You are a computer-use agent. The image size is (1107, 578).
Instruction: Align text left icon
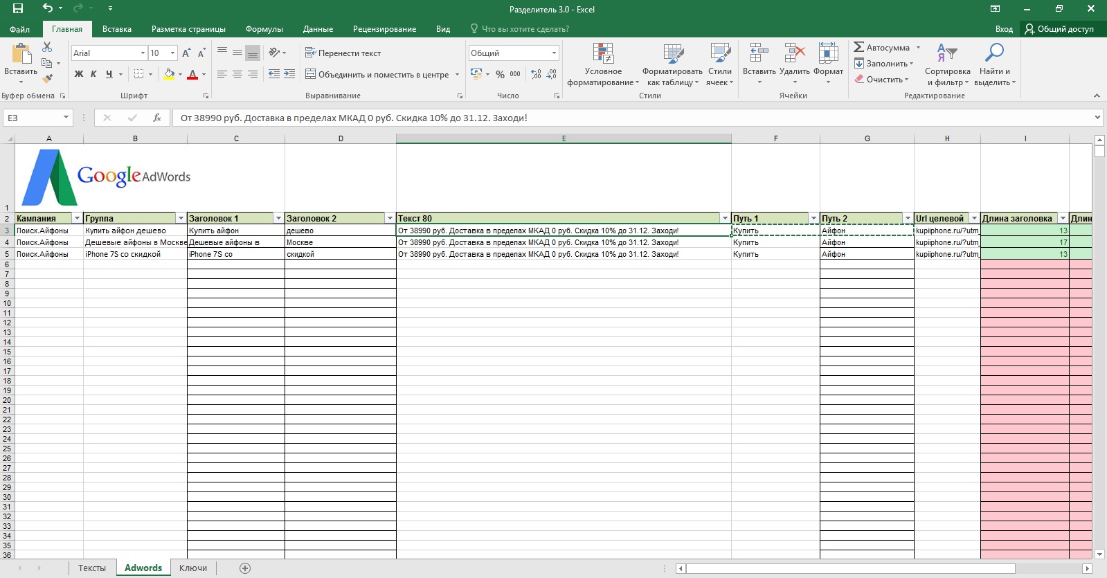[222, 74]
